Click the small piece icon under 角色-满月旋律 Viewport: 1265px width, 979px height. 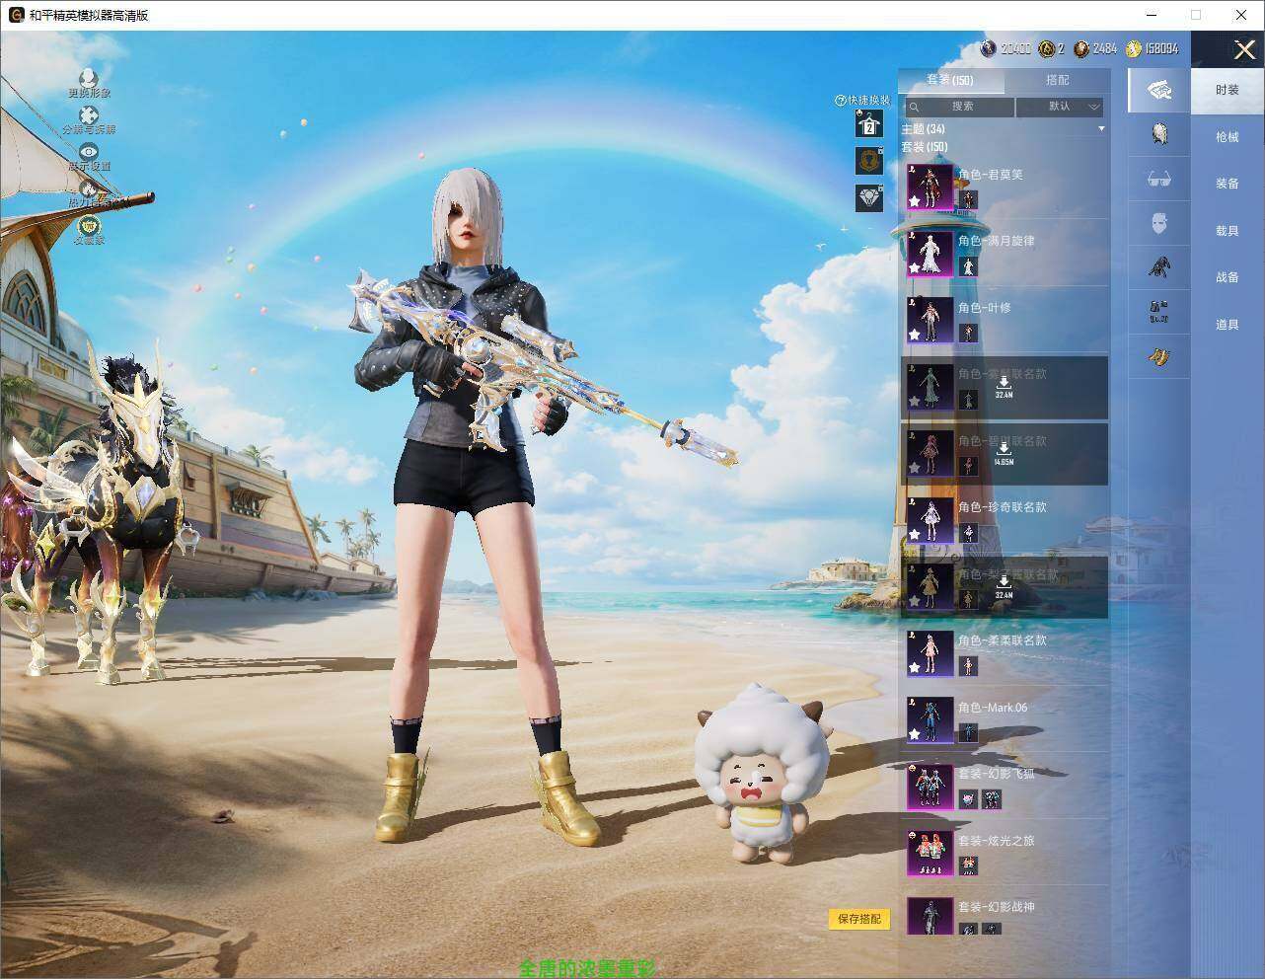[968, 266]
